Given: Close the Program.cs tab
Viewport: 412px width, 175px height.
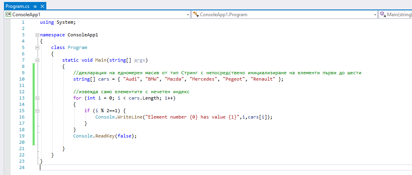Looking at the screenshot, I should 42,6.
